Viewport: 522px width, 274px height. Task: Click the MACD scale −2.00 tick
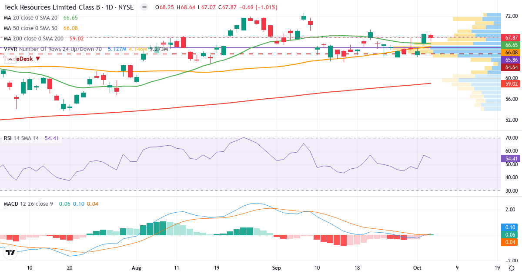(x=512, y=260)
